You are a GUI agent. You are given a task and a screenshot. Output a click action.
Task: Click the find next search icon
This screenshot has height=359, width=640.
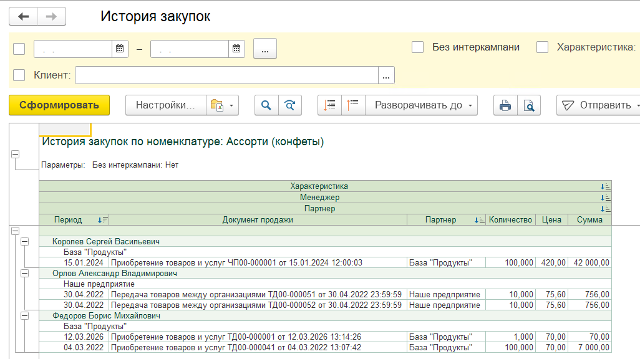point(290,105)
